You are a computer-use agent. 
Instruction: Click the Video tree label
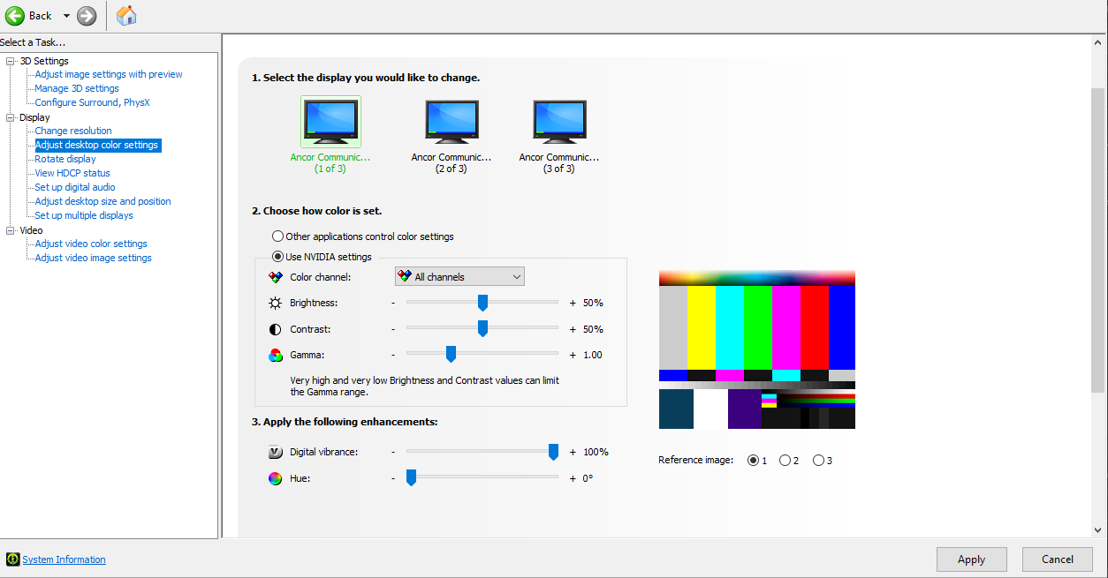[31, 230]
